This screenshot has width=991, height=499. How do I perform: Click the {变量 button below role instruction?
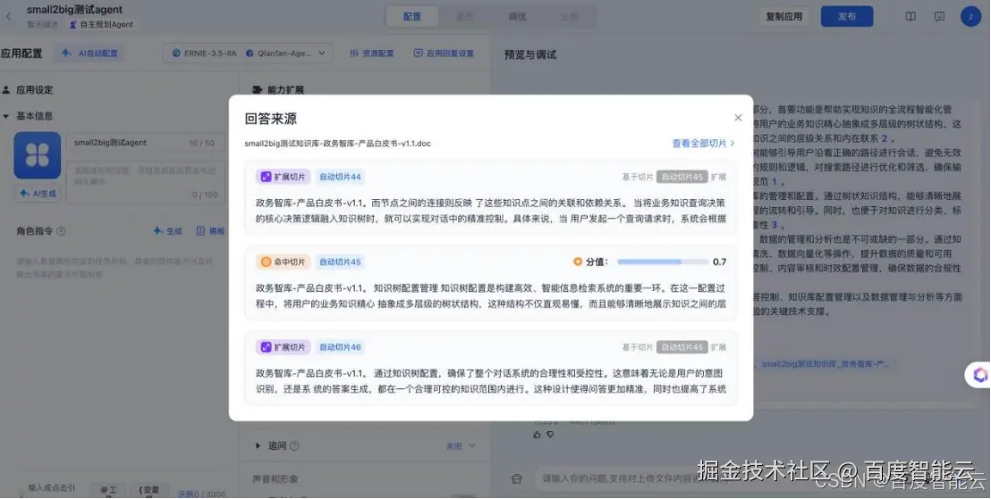click(x=149, y=490)
